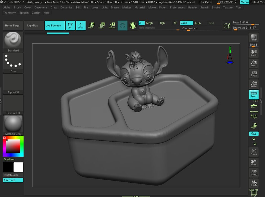Expand the bottom tray divider arrows
Viewport: 265px width, 197px height.
(136, 196)
